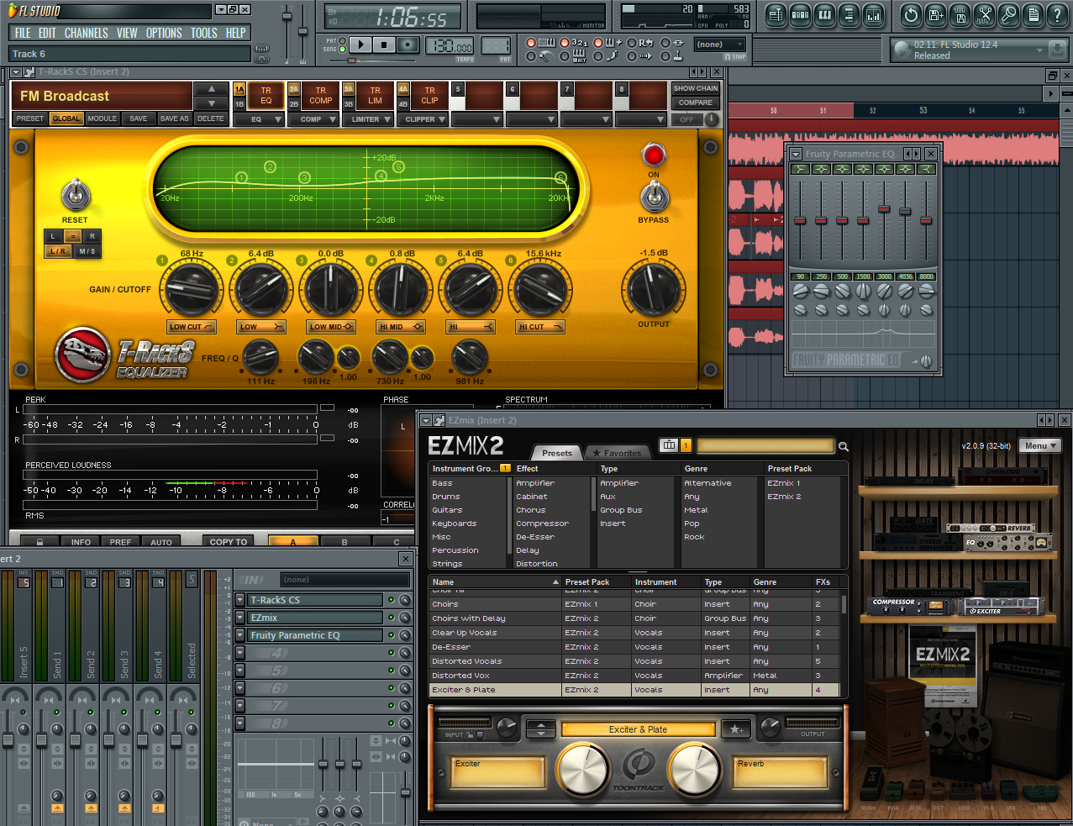Open the TOOLS menu
Image resolution: width=1073 pixels, height=826 pixels.
click(203, 33)
